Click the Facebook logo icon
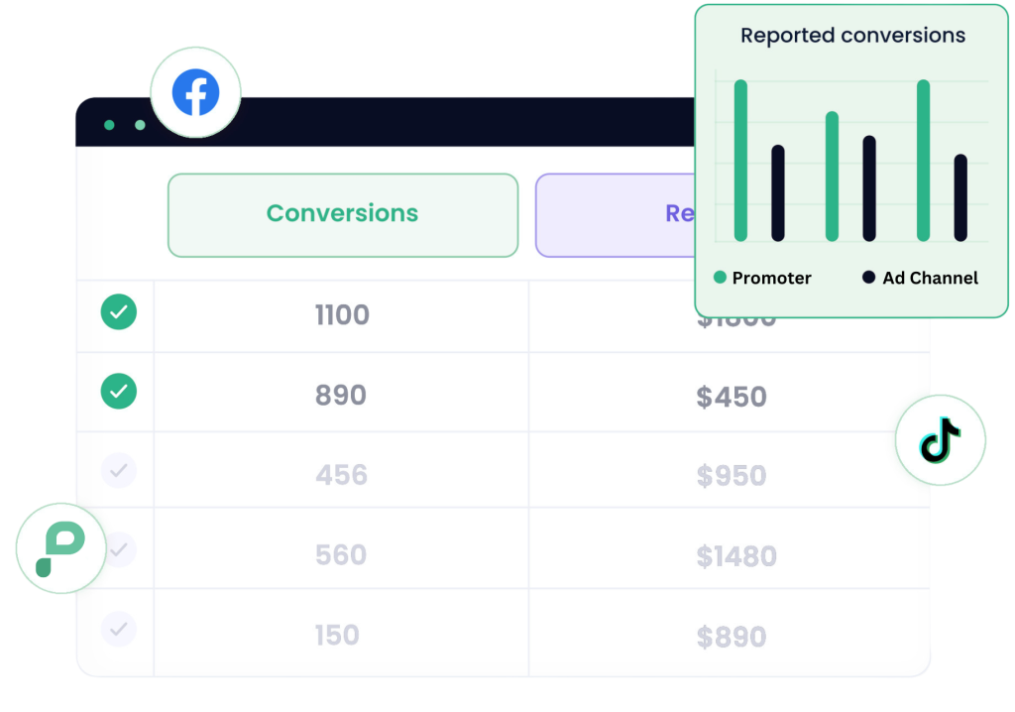 195,92
